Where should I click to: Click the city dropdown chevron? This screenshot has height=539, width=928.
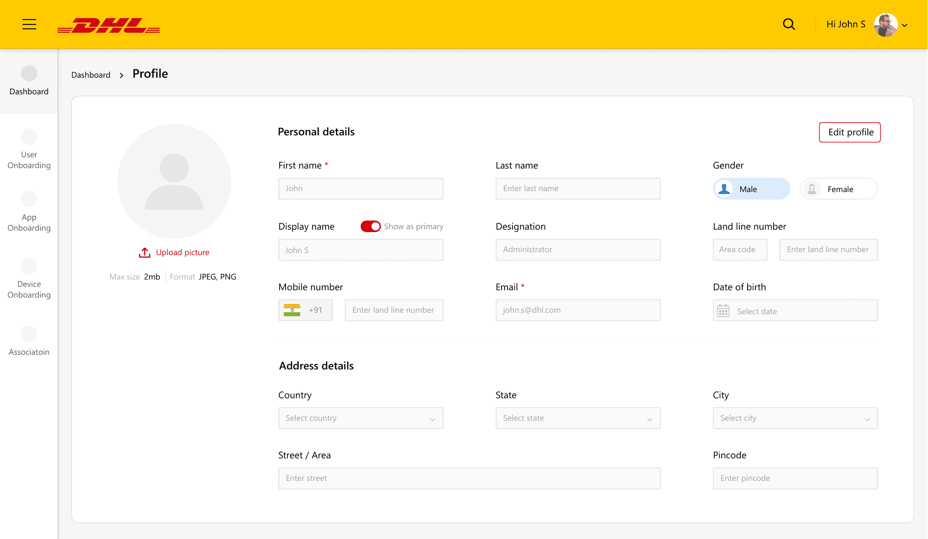[x=867, y=419]
